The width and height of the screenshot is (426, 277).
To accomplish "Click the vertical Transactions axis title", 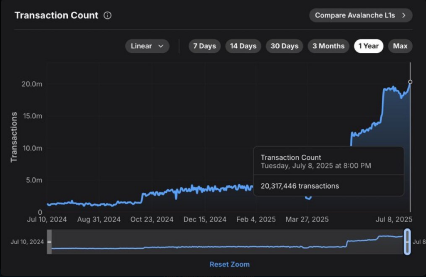I will coord(14,137).
